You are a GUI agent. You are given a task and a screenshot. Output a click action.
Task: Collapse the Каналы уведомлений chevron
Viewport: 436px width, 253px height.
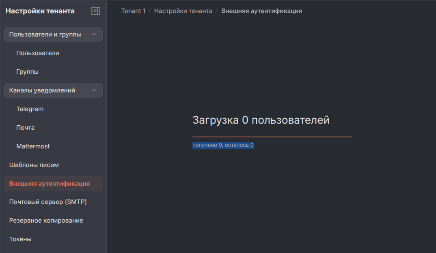coord(94,90)
